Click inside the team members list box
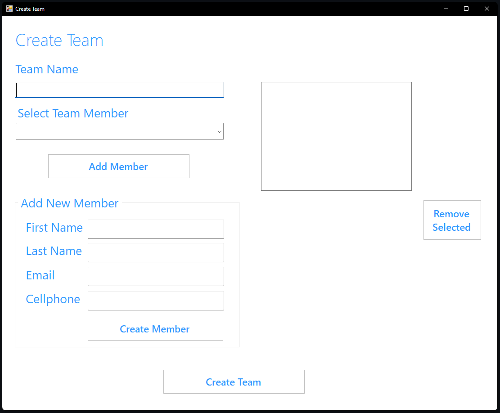The image size is (500, 413). 336,136
